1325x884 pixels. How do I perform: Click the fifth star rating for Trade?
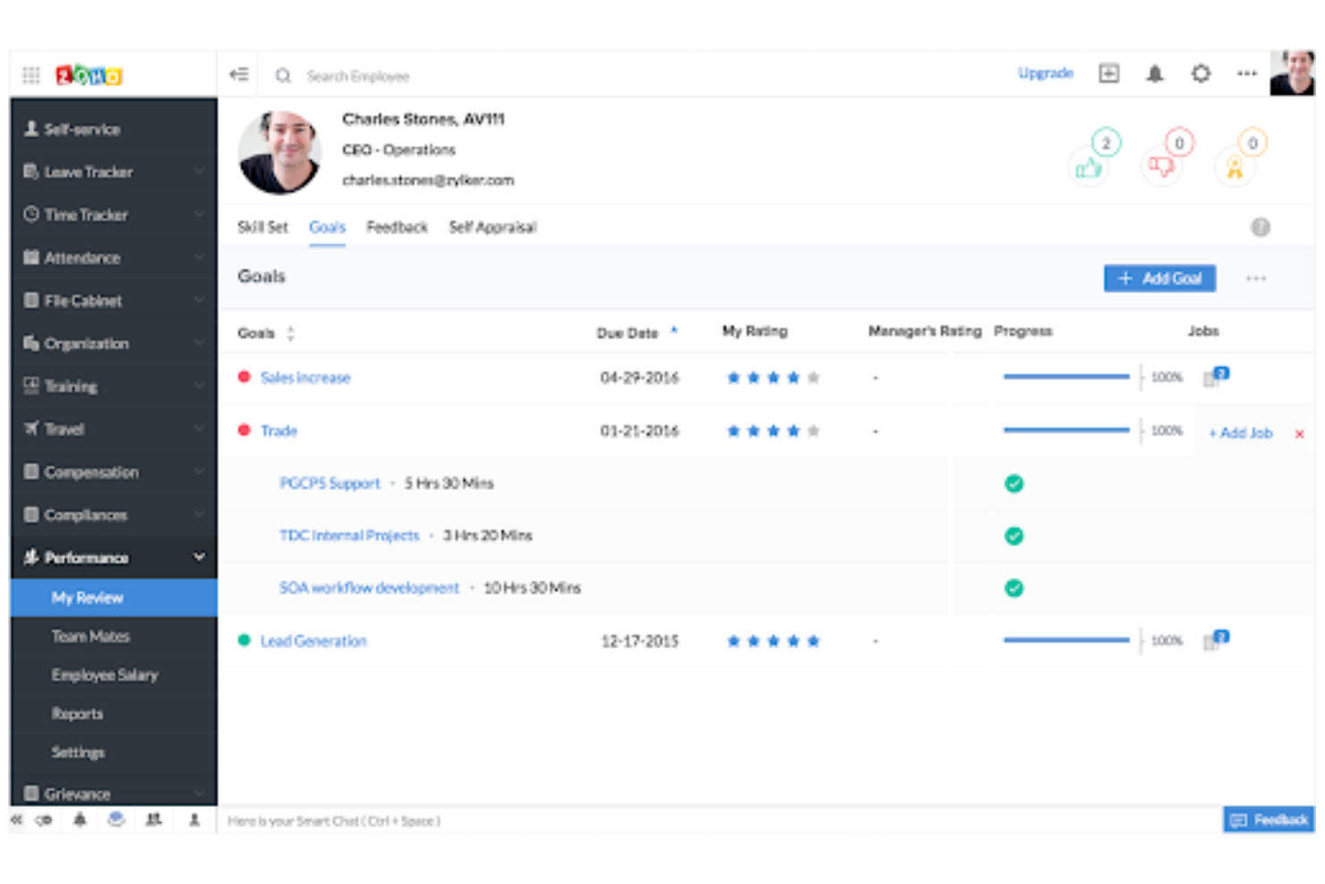813,430
